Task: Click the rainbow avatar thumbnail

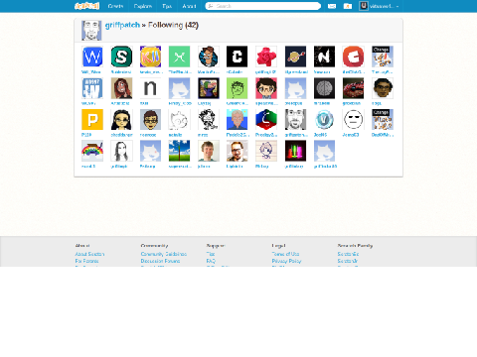Action: pos(92,151)
